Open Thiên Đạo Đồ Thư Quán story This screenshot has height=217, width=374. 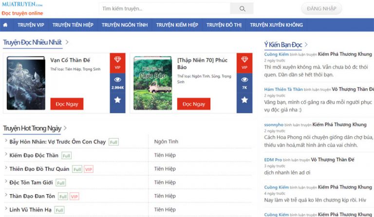(x=39, y=169)
